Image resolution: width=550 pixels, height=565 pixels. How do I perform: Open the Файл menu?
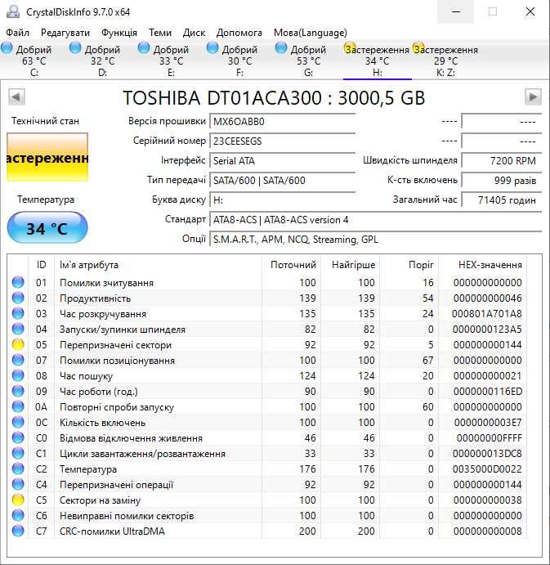click(x=17, y=33)
